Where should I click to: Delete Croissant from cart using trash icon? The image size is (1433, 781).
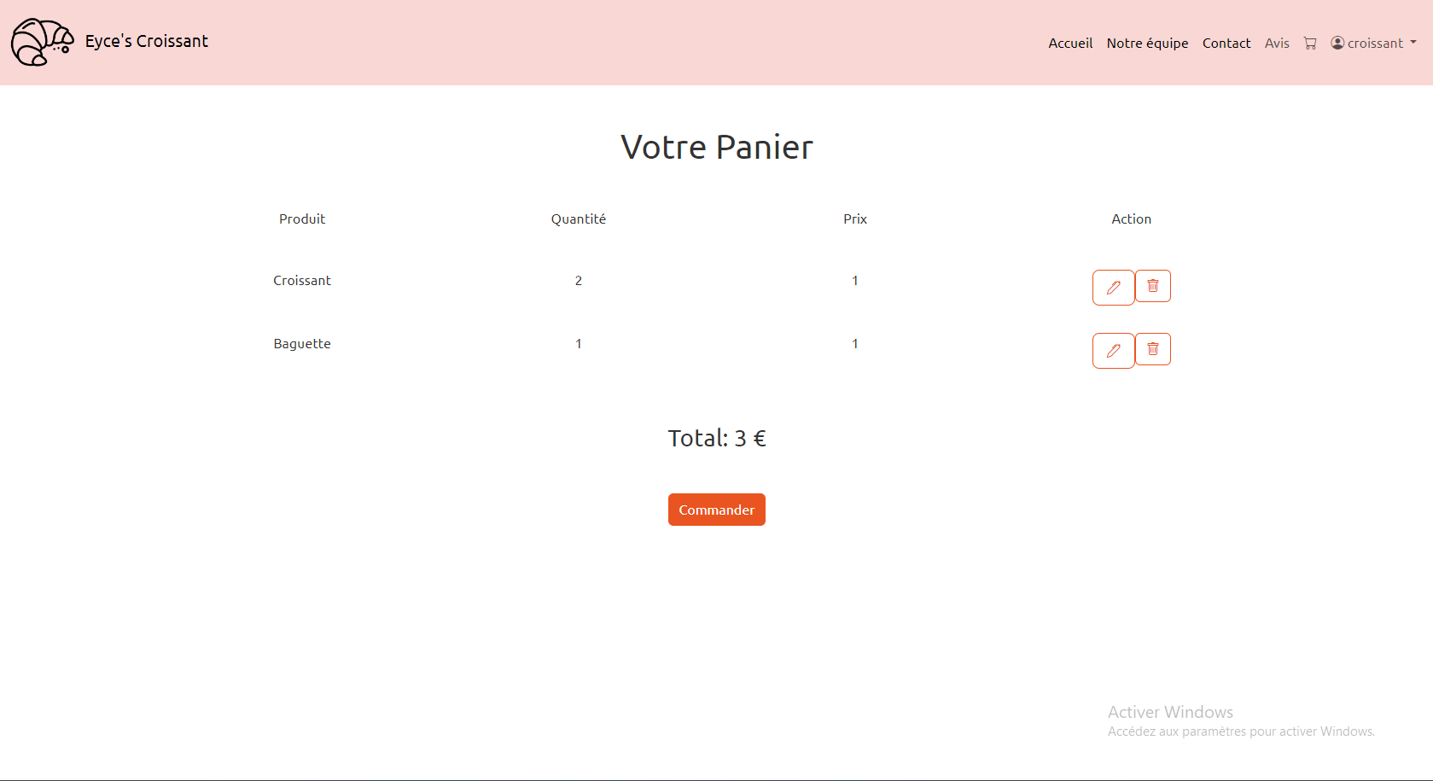1153,286
